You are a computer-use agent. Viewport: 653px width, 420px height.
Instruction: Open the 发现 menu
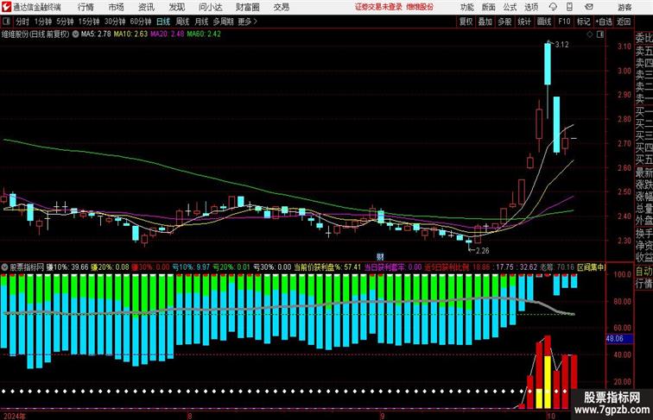point(176,7)
